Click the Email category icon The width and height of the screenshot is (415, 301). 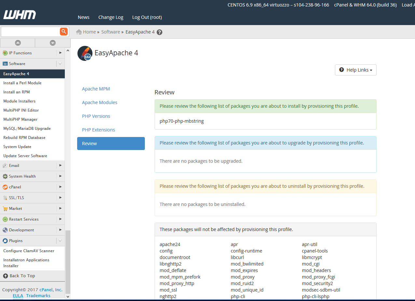pos(5,166)
